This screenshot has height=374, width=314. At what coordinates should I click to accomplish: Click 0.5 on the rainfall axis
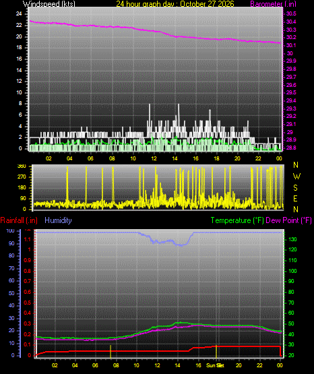[x=28, y=303]
